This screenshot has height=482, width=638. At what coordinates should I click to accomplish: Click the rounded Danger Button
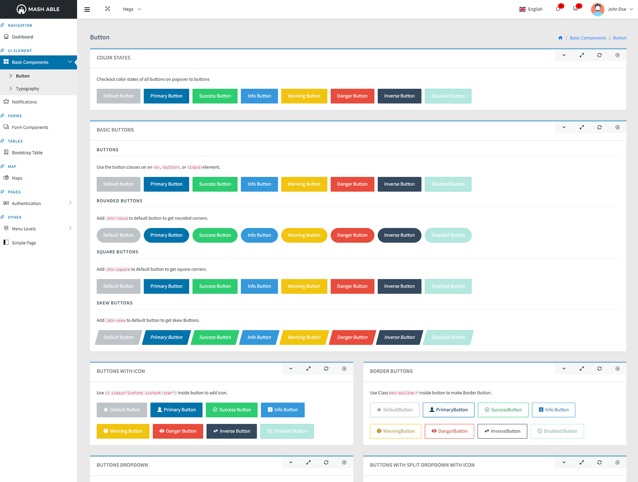352,235
